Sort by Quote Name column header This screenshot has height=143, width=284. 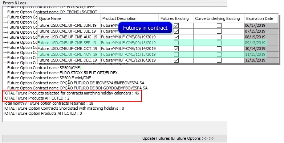coord(69,18)
